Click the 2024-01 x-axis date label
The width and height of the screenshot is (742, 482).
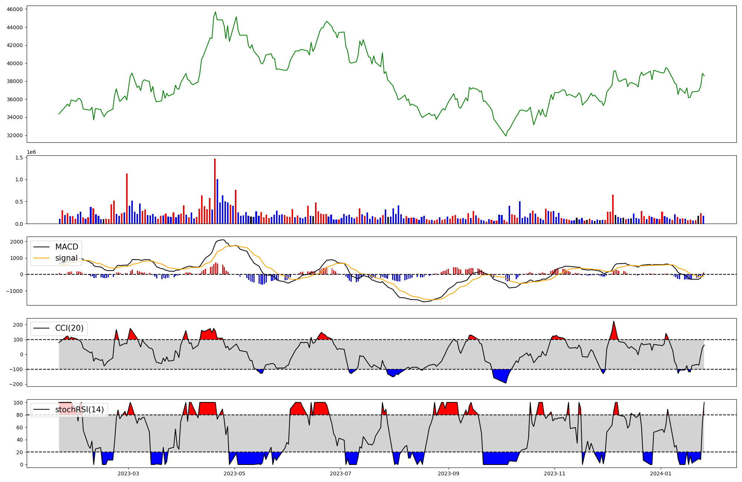tap(661, 473)
